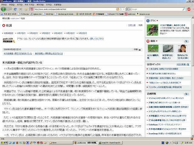Open the Google search engine selector
The image size is (194, 145).
point(129,9)
